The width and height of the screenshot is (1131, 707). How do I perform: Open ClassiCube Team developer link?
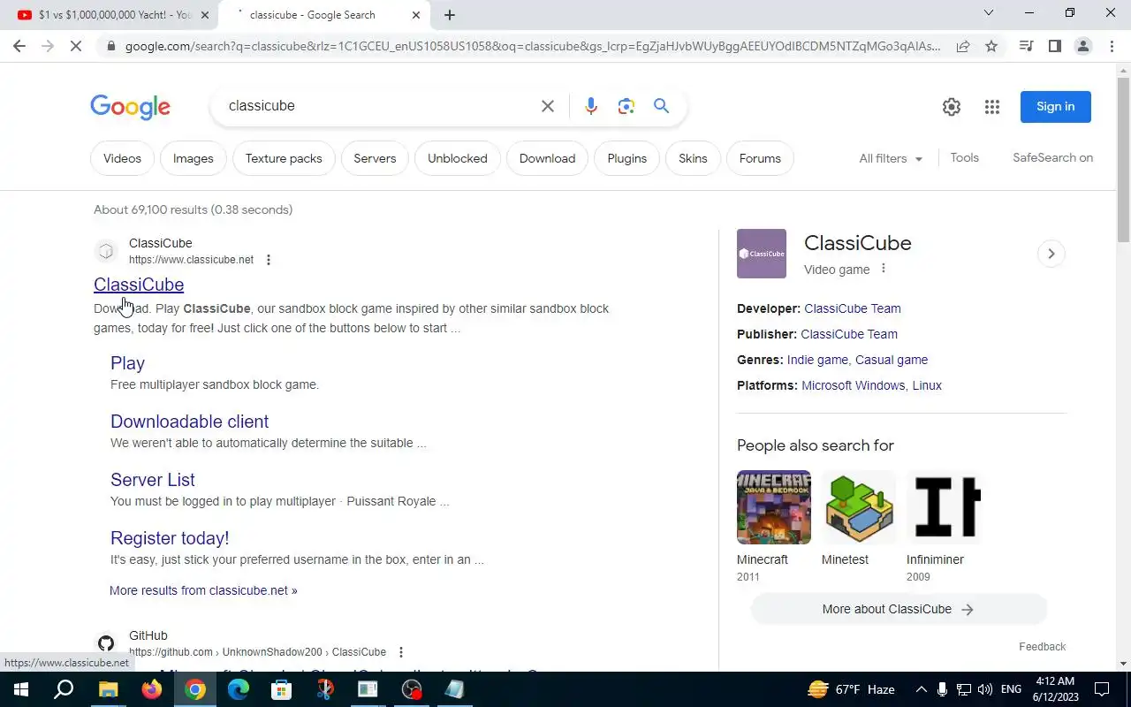coord(853,308)
